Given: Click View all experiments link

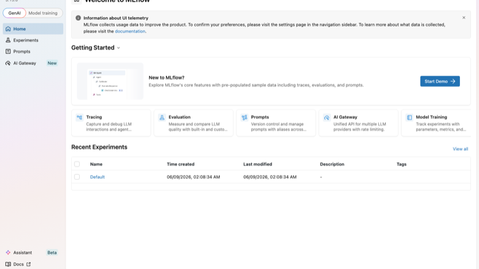Looking at the screenshot, I should [461, 149].
